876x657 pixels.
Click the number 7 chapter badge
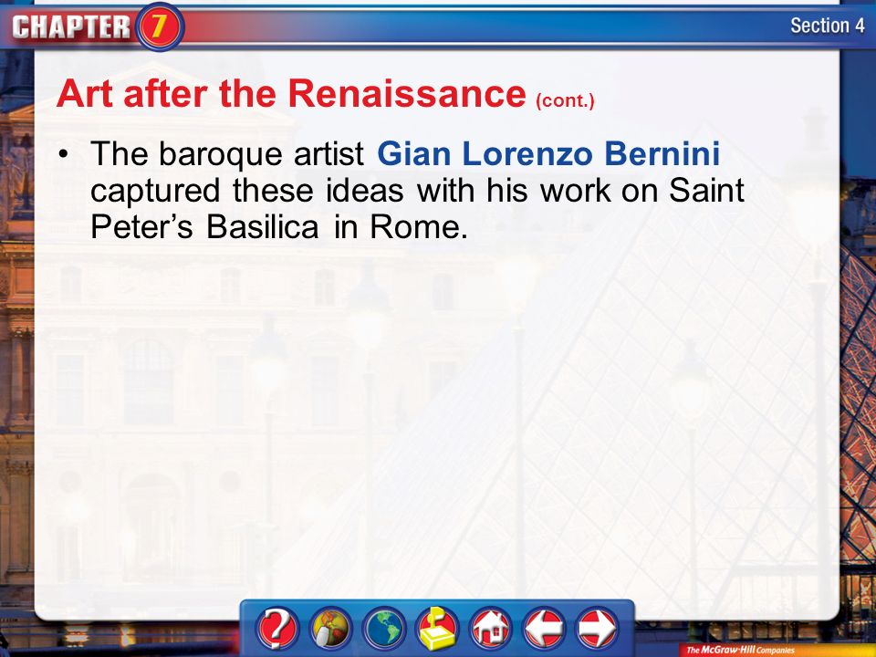159,26
